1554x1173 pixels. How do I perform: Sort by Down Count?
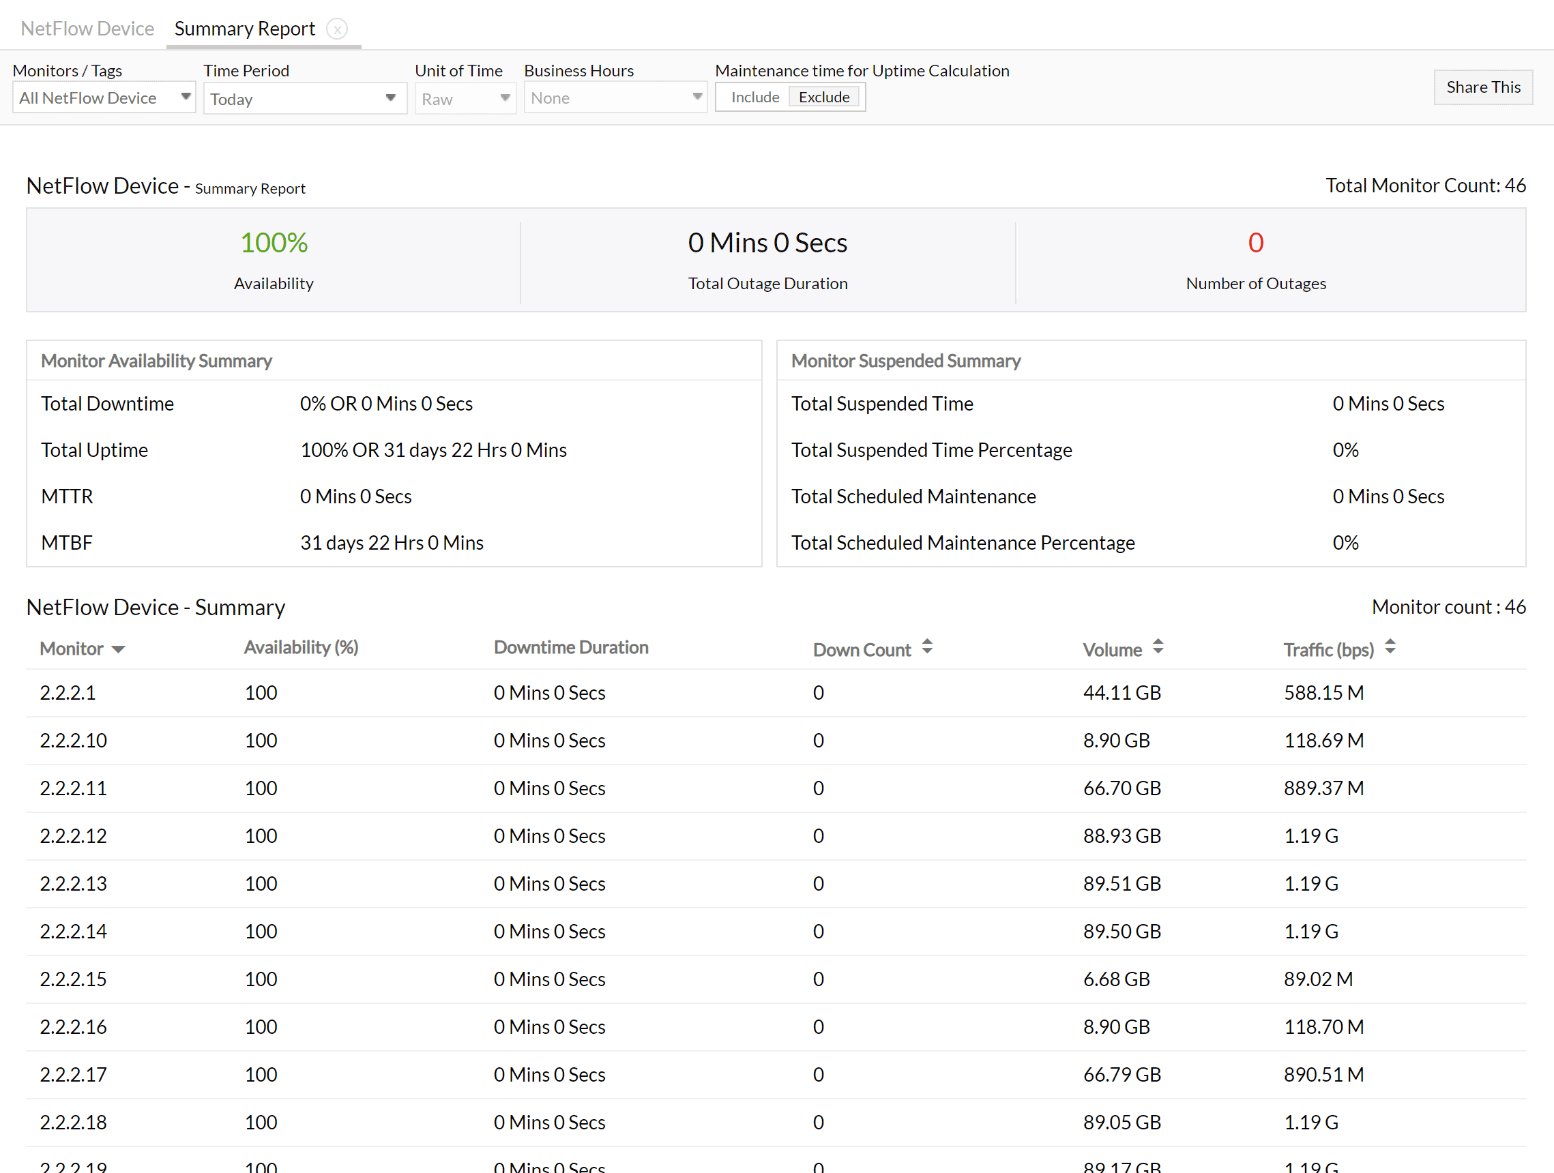point(927,647)
